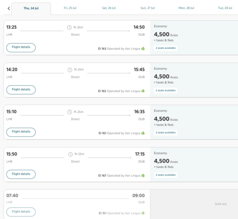Select Economy 4,500 Avios fare for EI 163

[194, 38]
